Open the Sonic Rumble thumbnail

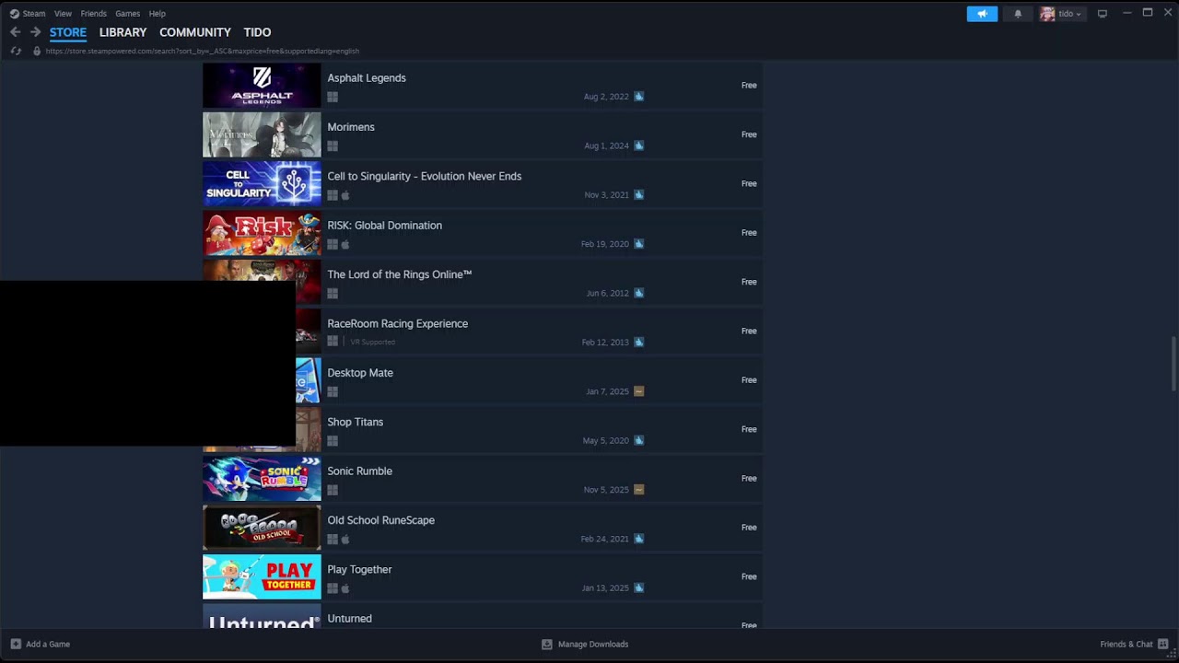[262, 479]
